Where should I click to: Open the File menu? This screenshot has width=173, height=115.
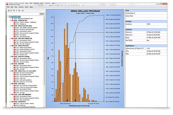(8, 7)
